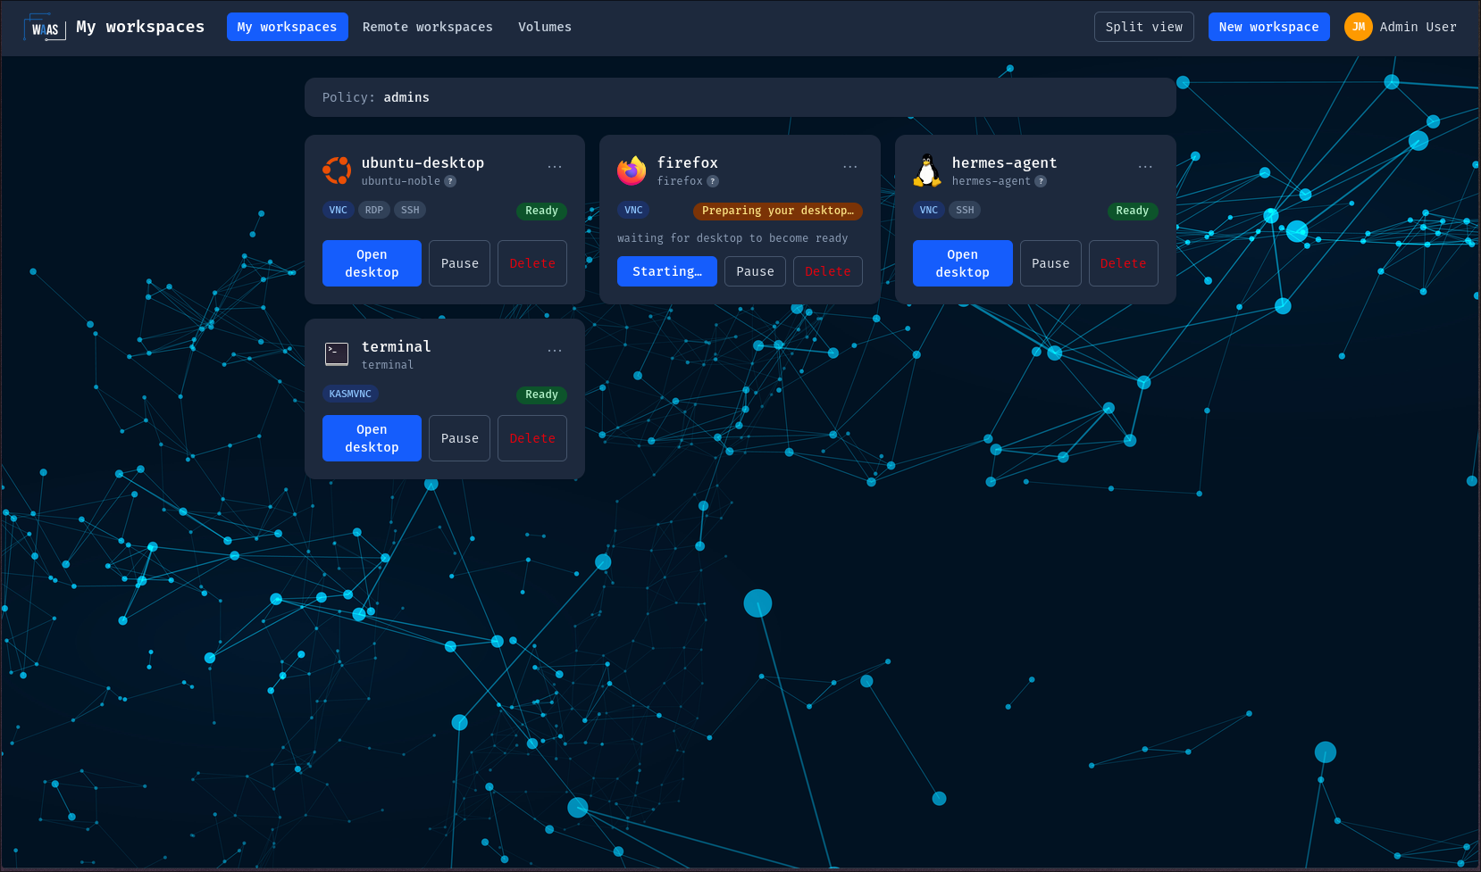Viewport: 1481px width, 872px height.
Task: Open the ubuntu-desktop more options menu
Action: point(555,167)
